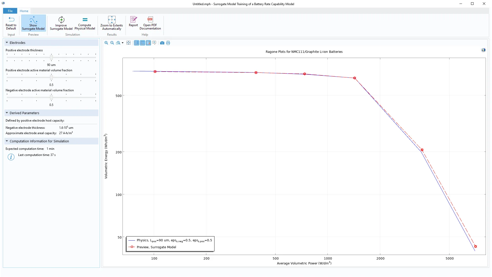Click the positive electrode thickness slider handle
The image size is (492, 277).
pyautogui.click(x=51, y=57)
